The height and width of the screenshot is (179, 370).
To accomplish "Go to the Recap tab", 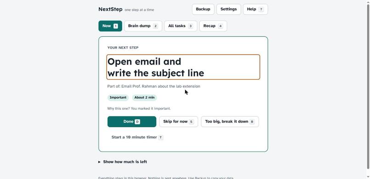I will pyautogui.click(x=213, y=26).
